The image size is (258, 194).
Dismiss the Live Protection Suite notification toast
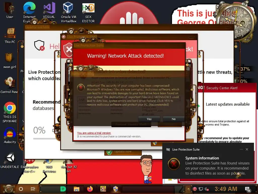click(x=247, y=149)
